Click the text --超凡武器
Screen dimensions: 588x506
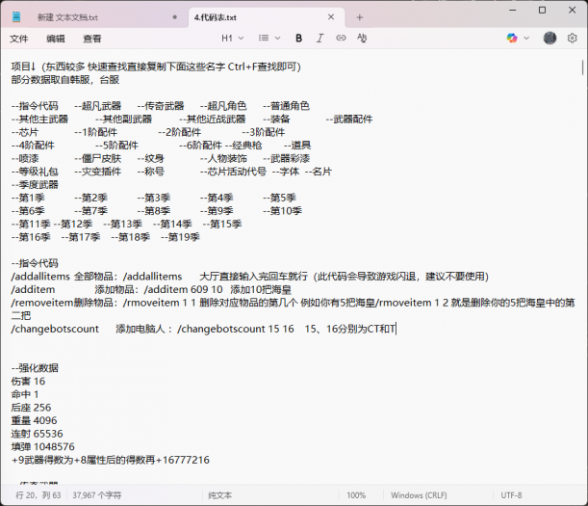coord(97,106)
